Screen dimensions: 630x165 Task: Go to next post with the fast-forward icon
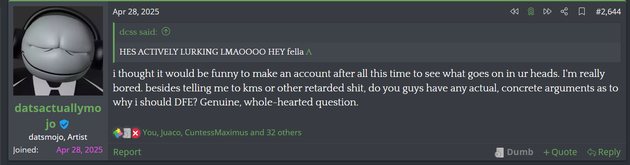[x=547, y=12]
